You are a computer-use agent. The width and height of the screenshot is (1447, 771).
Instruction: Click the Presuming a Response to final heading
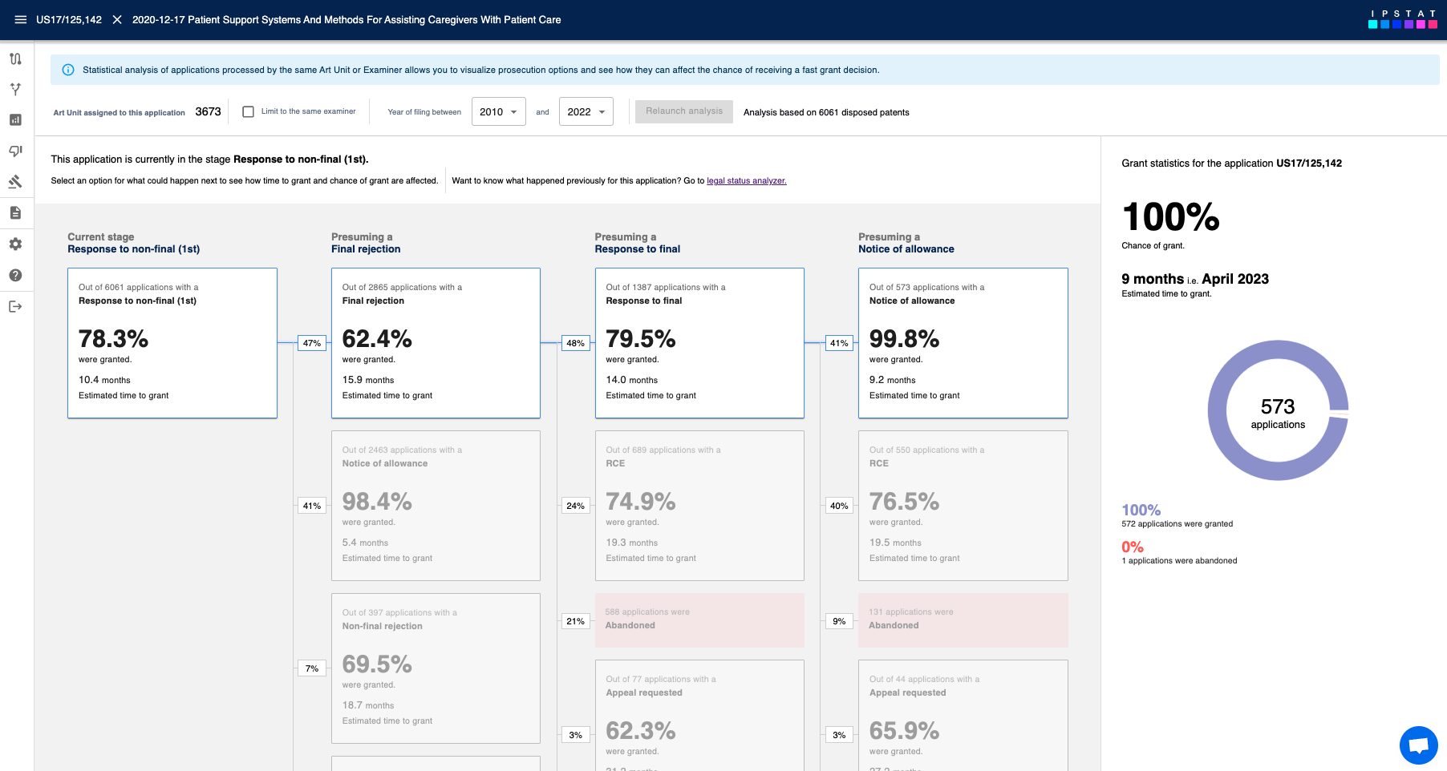(638, 243)
